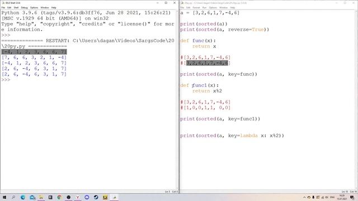Open File Explorer from taskbar
The height and width of the screenshot is (201, 358).
tap(41, 197)
